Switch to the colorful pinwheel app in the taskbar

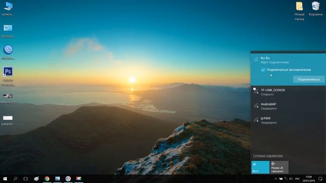(x=68, y=178)
